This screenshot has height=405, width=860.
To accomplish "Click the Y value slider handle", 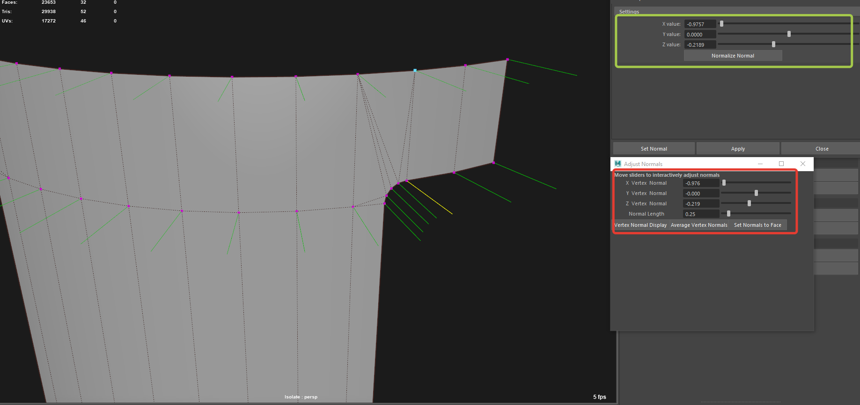I will tap(789, 34).
